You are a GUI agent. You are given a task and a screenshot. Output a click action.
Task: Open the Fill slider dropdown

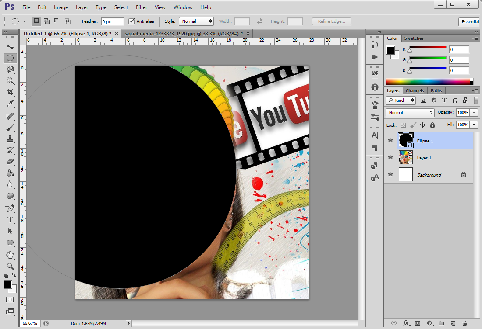coord(474,125)
